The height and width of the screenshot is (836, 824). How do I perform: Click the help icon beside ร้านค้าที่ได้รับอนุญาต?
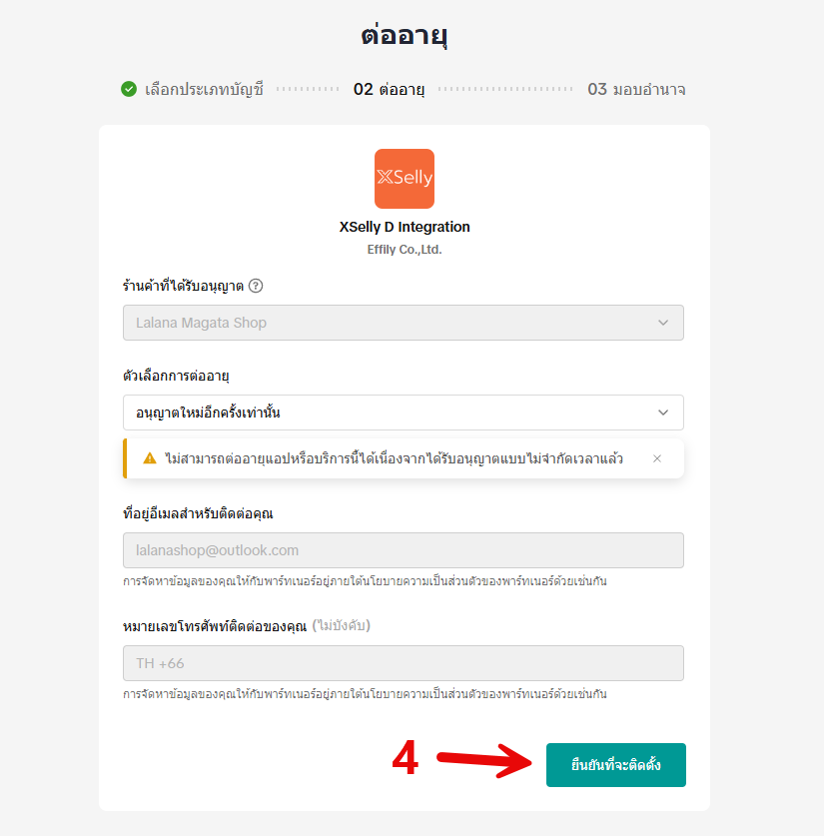(x=256, y=286)
